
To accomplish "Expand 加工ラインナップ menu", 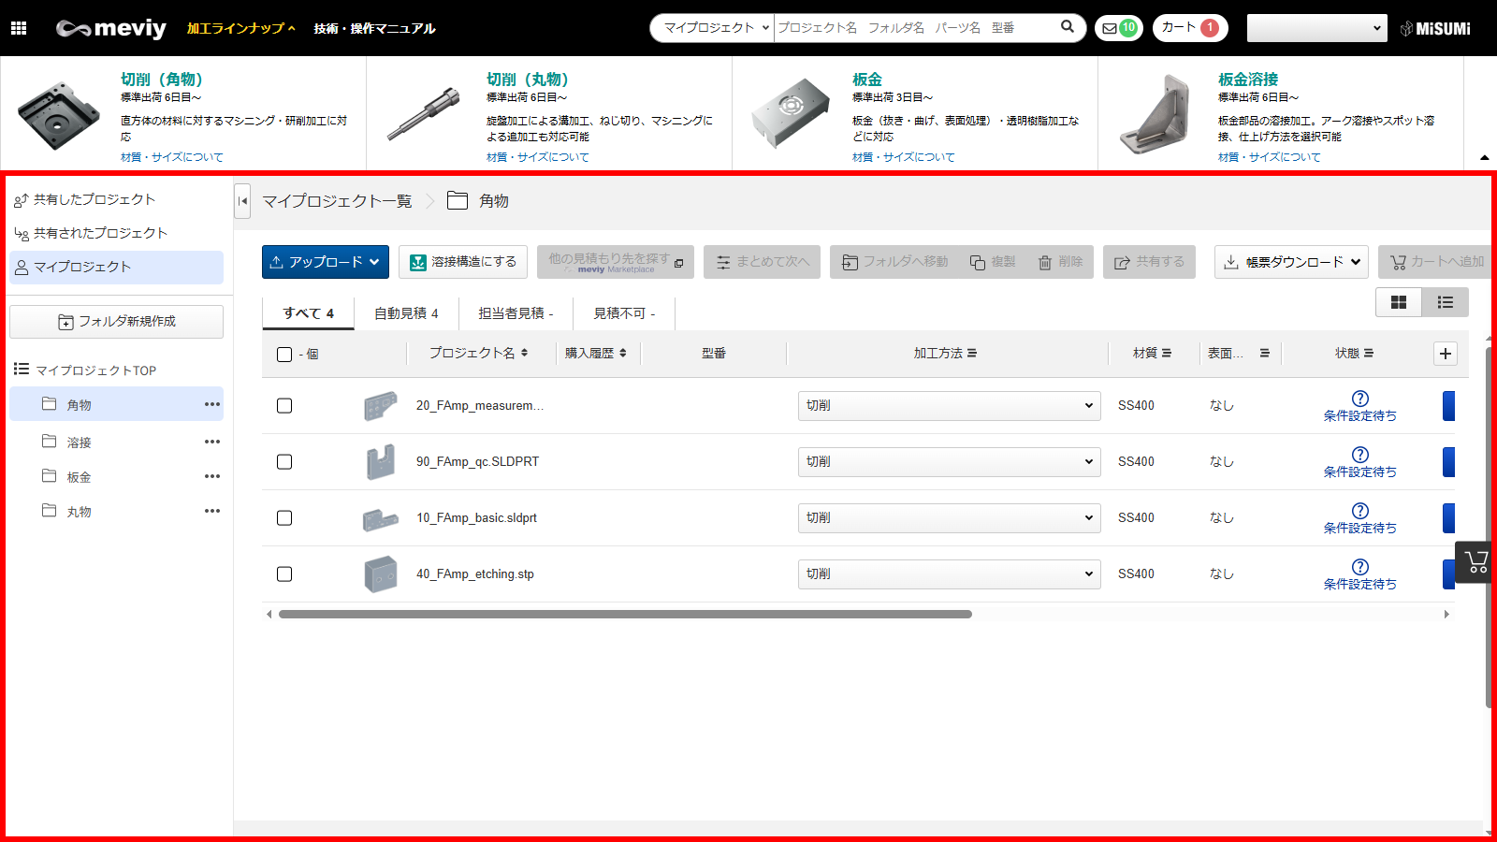I will (x=241, y=28).
